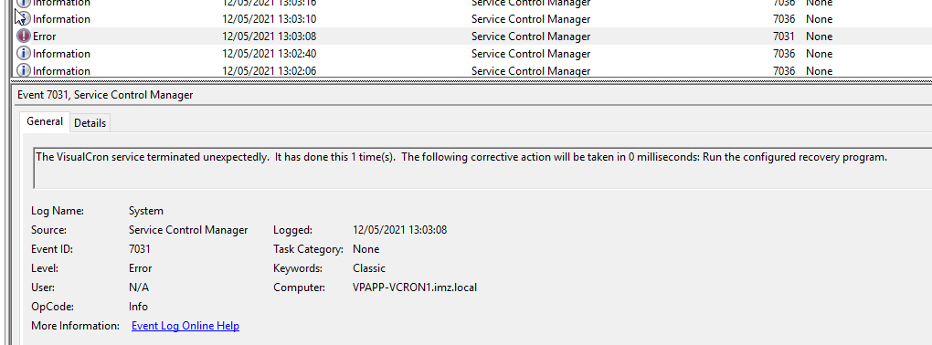Click the Information icon at 13:03:10
The width and height of the screenshot is (932, 345).
tap(24, 19)
